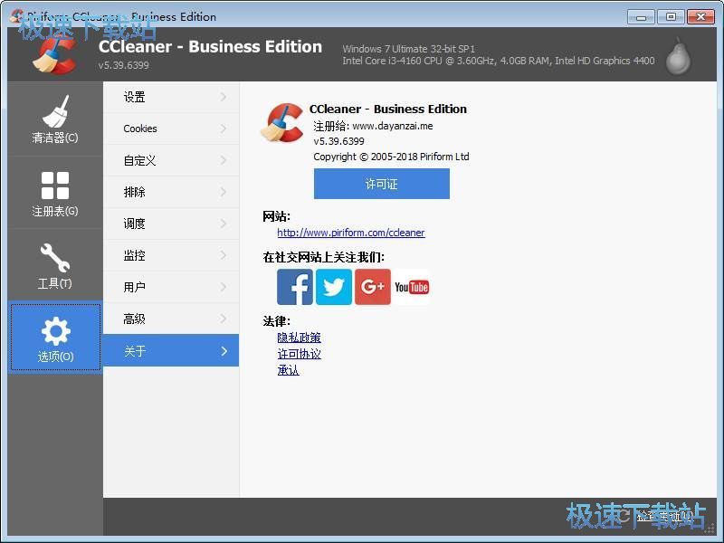This screenshot has width=724, height=543.
Task: Open the YouTube channel icon
Action: tap(412, 287)
